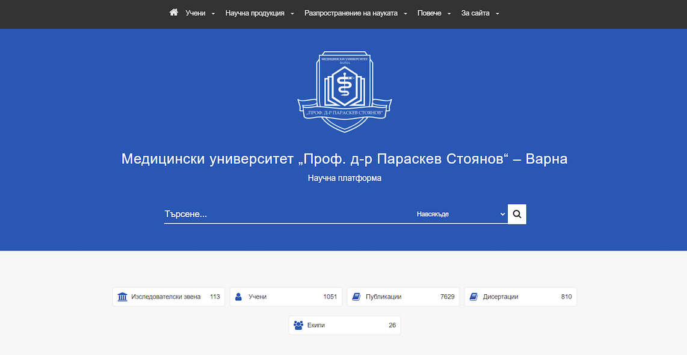Screen dimensions: 687x355
Task: Go to the home icon in navbar
Action: coord(173,12)
